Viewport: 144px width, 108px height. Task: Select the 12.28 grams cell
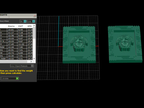click(x=12, y=47)
